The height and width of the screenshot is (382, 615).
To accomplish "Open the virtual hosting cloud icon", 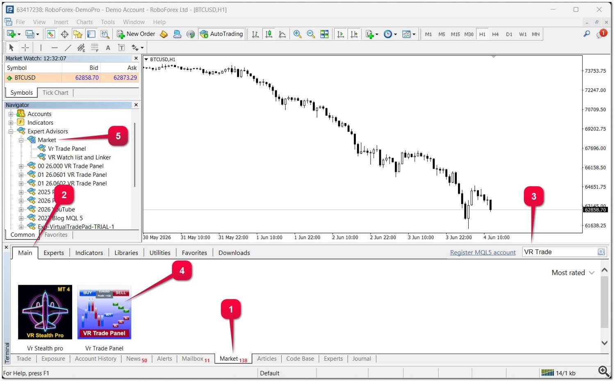I will (x=177, y=34).
